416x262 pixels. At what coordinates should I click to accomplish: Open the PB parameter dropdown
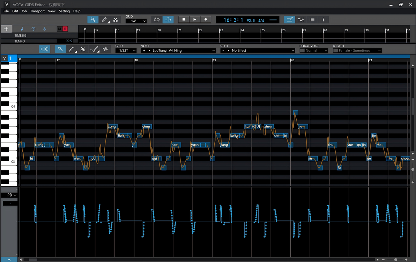click(x=12, y=195)
